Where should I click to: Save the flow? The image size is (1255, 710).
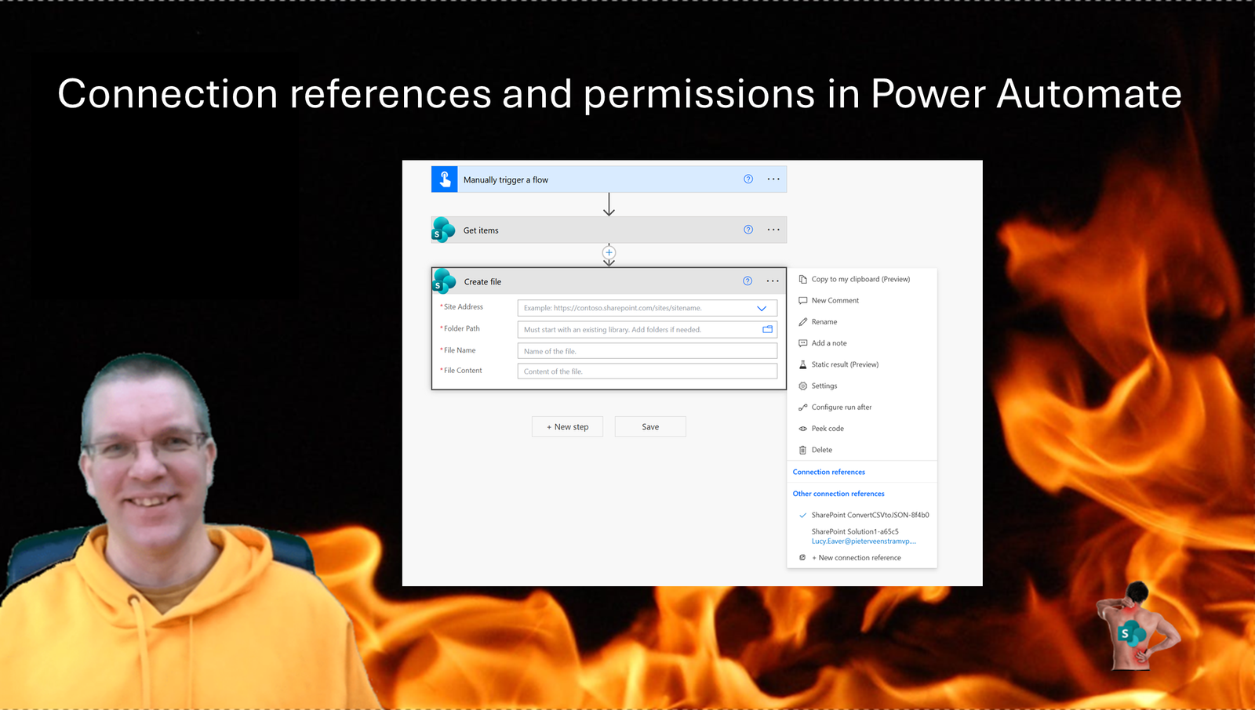[650, 427]
